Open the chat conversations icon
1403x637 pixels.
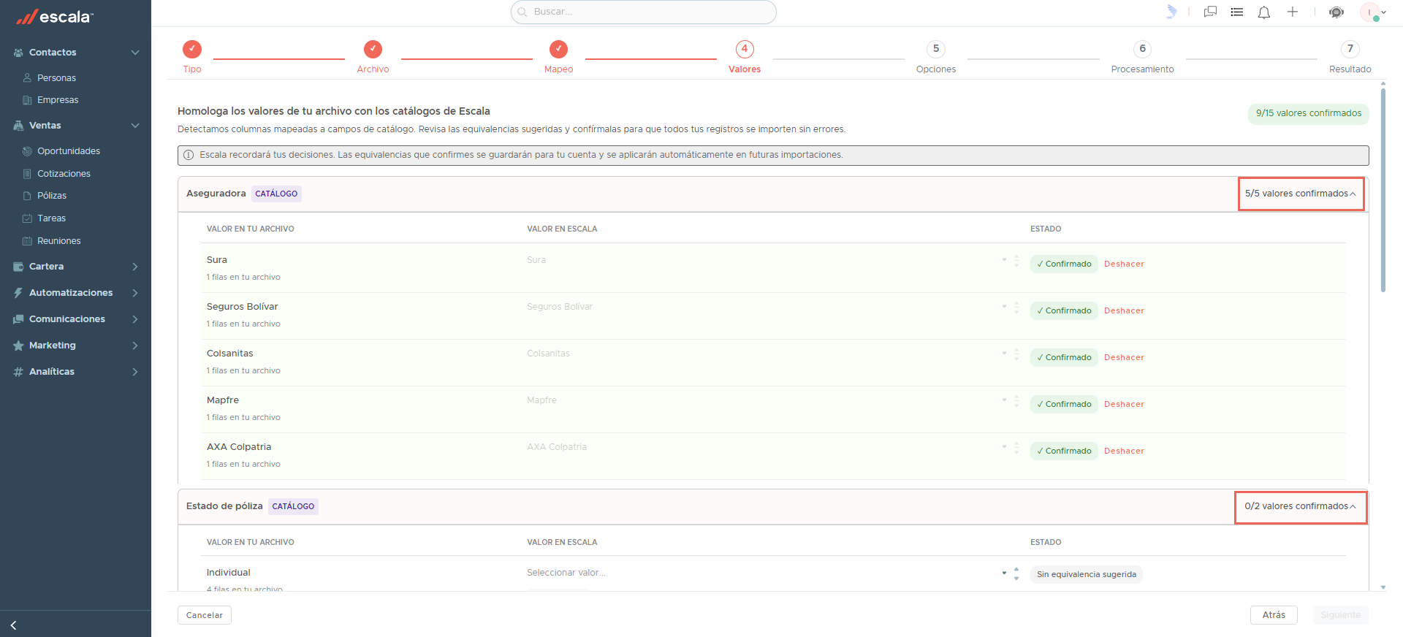(x=1210, y=12)
